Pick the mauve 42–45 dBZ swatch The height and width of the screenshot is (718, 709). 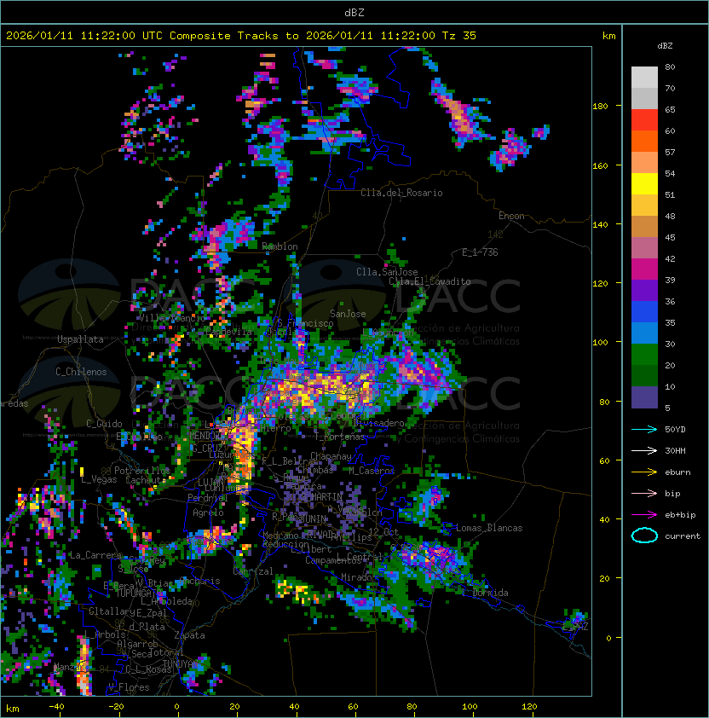pyautogui.click(x=644, y=248)
